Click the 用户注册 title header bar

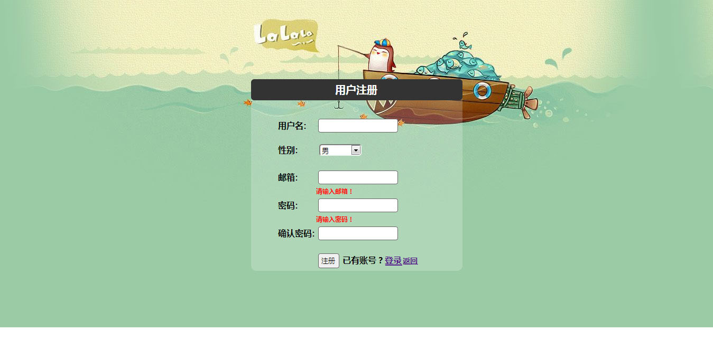tap(357, 90)
